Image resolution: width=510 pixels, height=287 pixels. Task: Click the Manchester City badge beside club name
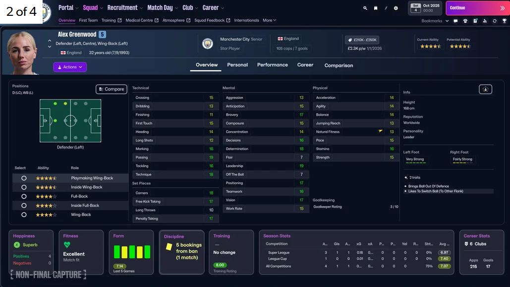click(x=208, y=44)
